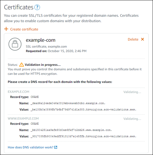Click the 'Validation in progress...' status text

coord(43,65)
